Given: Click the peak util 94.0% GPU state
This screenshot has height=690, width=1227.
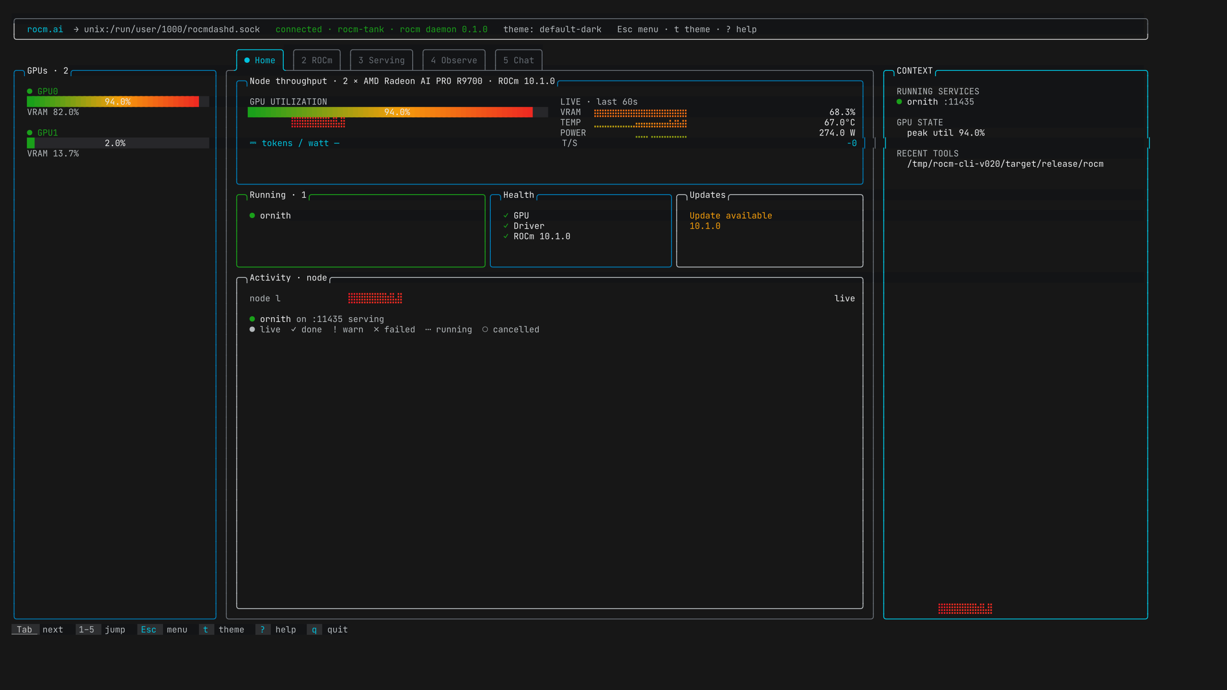Looking at the screenshot, I should (x=946, y=133).
